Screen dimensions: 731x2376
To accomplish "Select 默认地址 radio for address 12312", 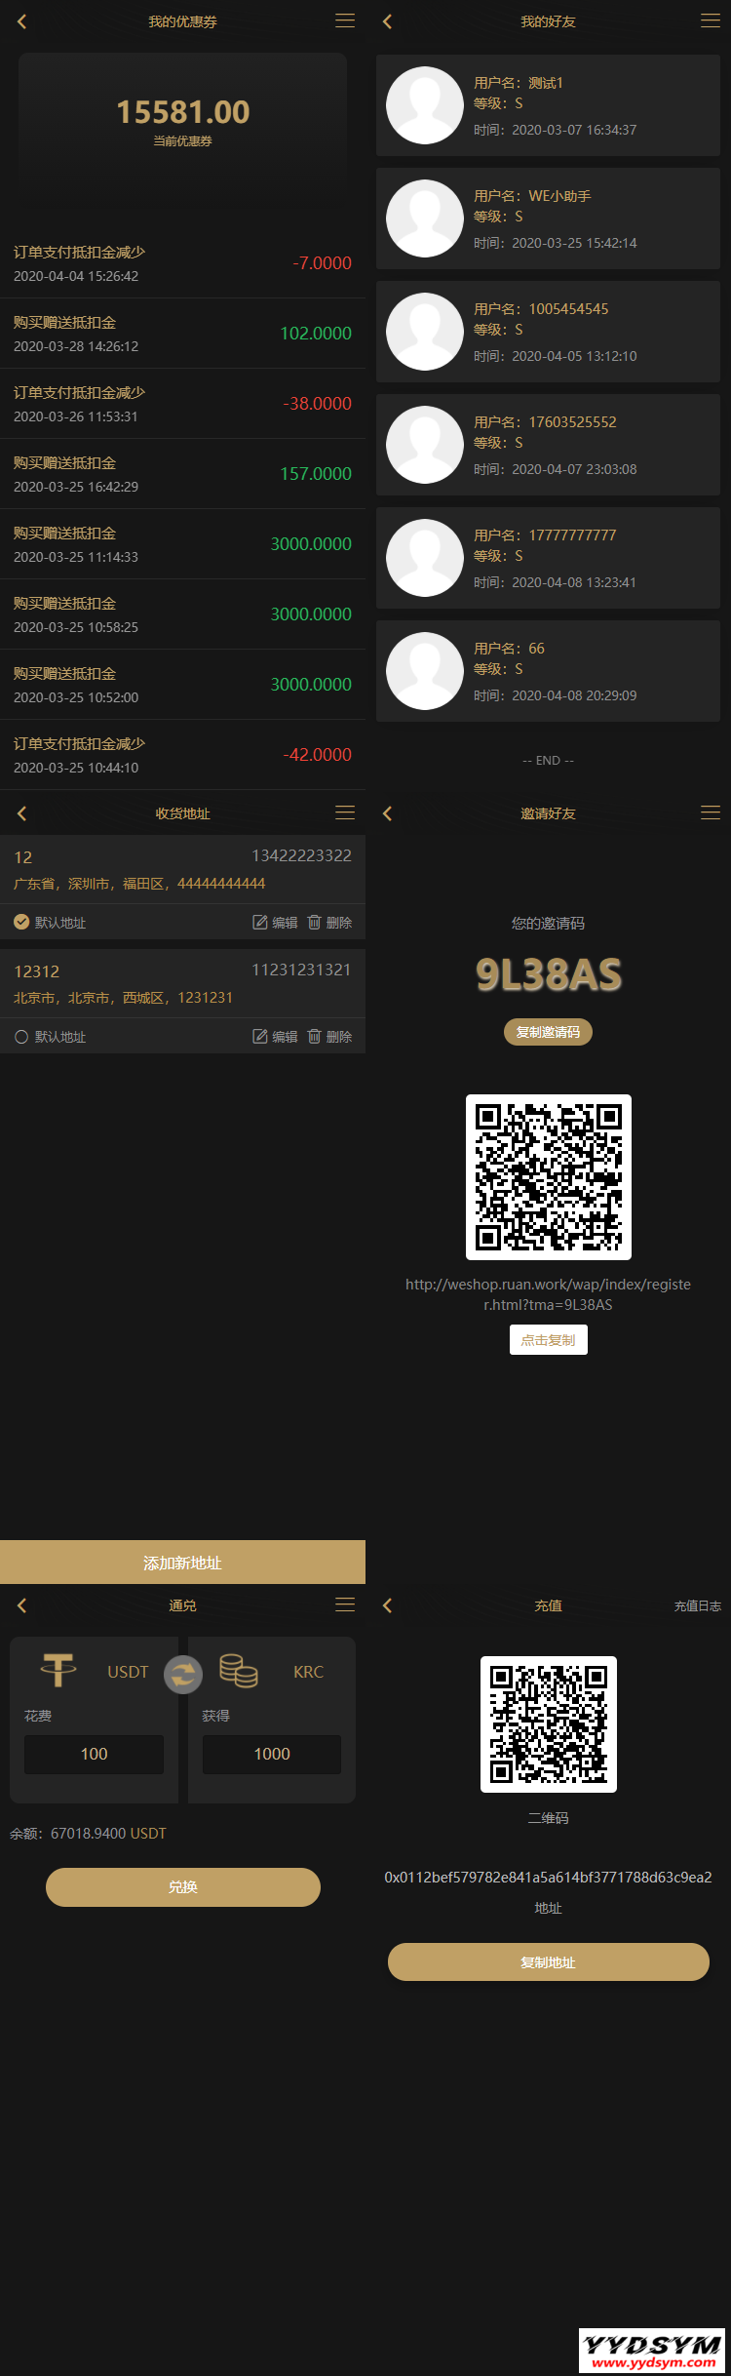I will tap(21, 1037).
